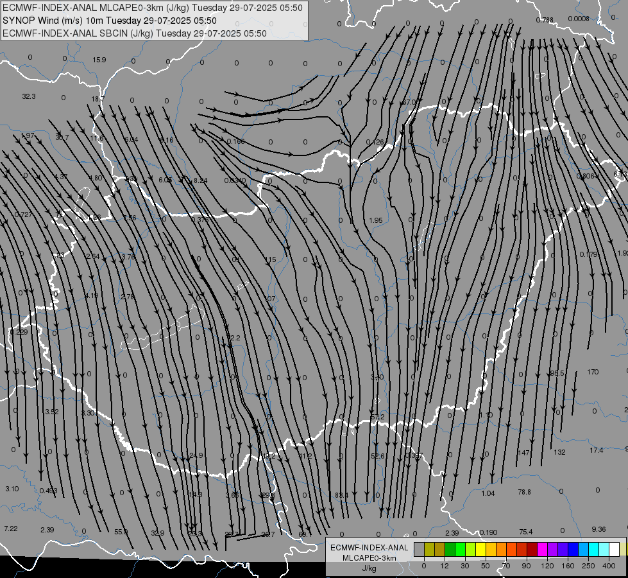This screenshot has width=628, height=578.
Task: Click the map value 1.04
Action: point(488,493)
